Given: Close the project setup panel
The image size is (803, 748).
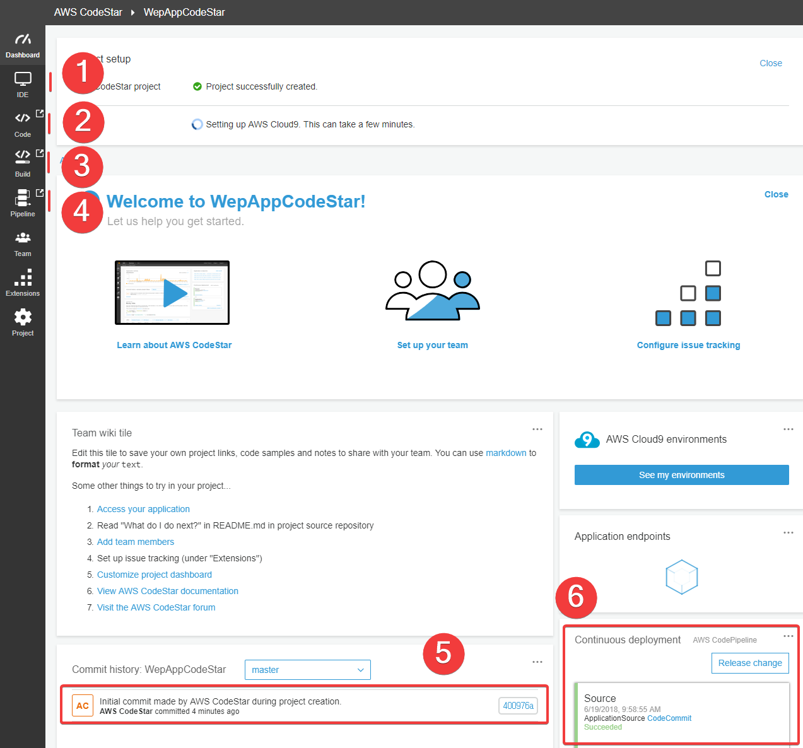Looking at the screenshot, I should click(x=771, y=63).
